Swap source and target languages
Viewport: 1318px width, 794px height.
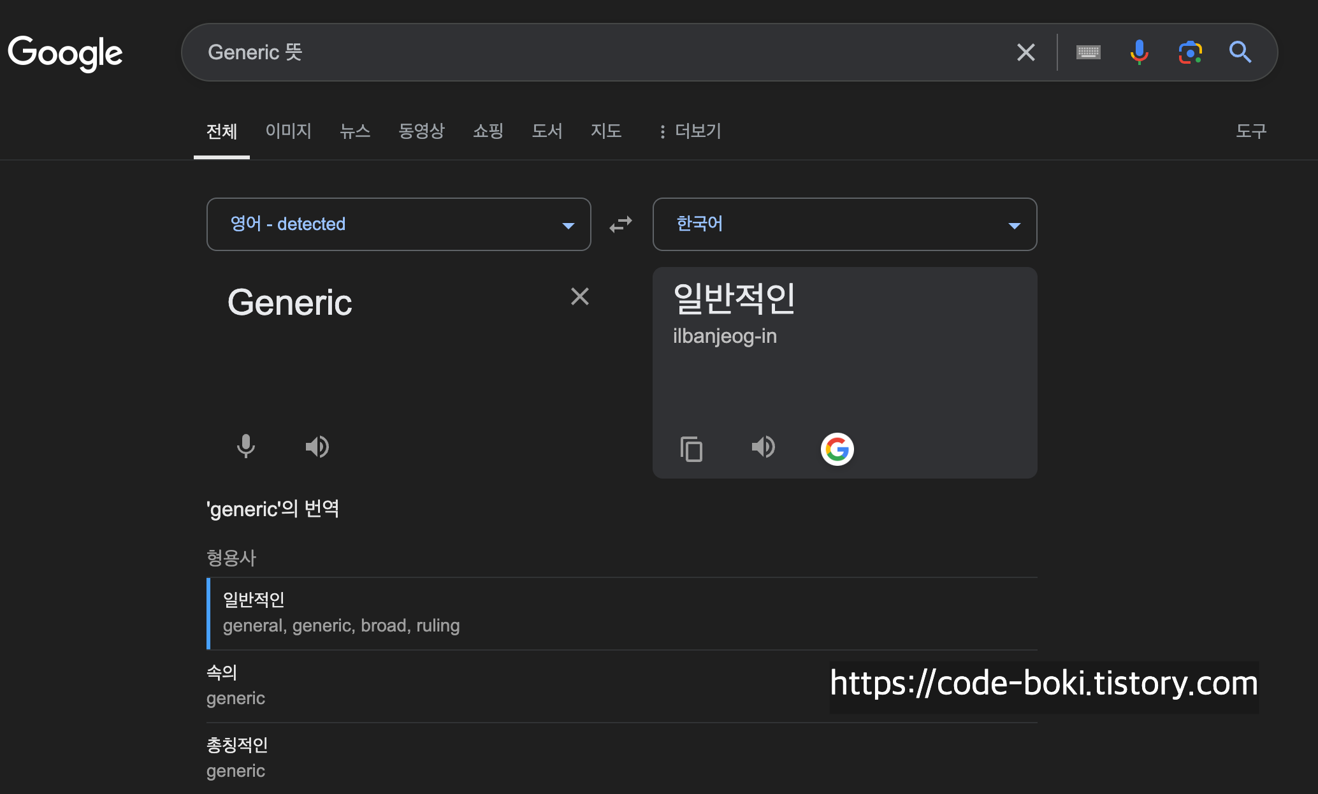(621, 224)
